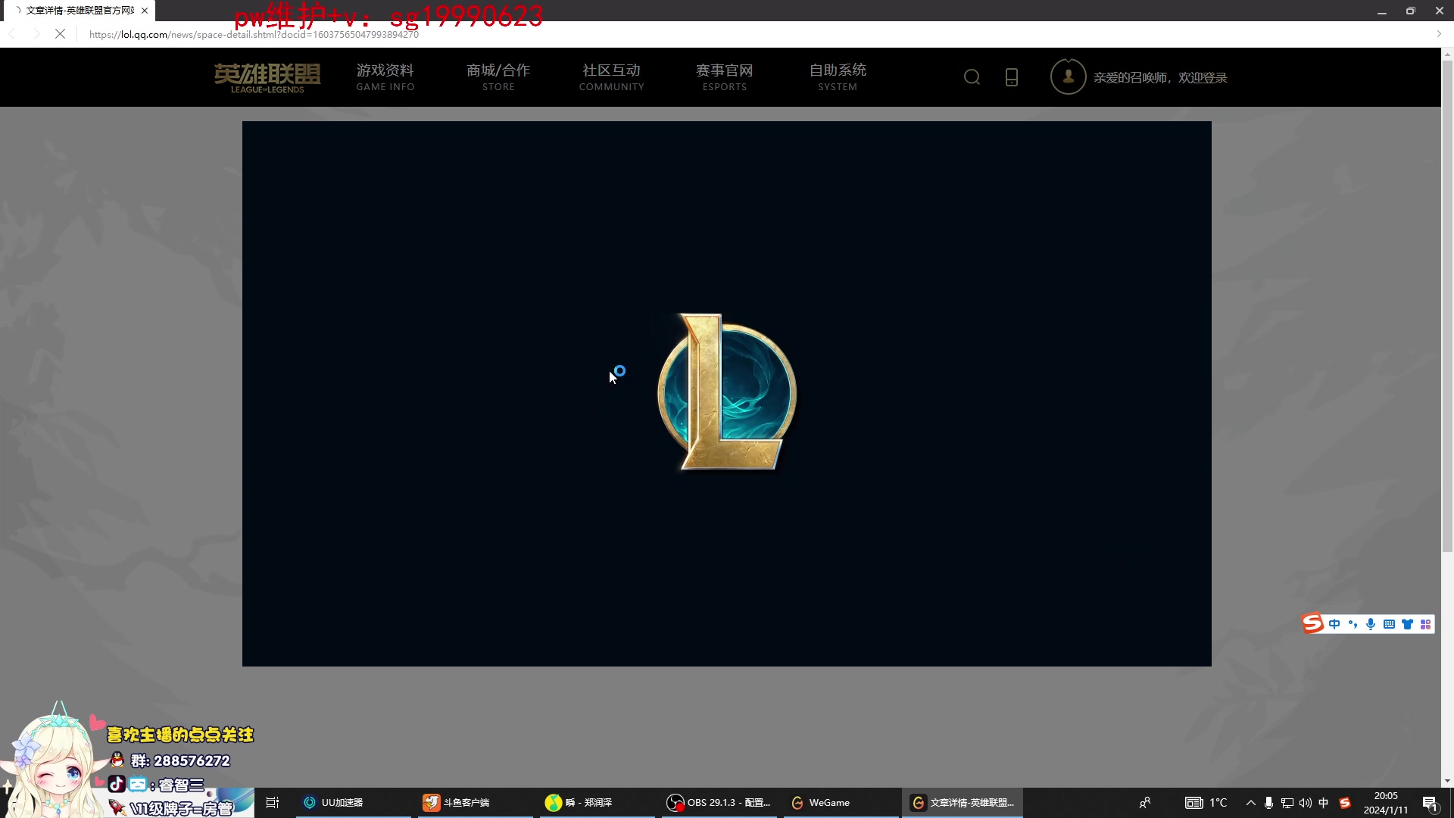Viewport: 1454px width, 818px height.
Task: Open the tray network icon
Action: tap(1287, 802)
